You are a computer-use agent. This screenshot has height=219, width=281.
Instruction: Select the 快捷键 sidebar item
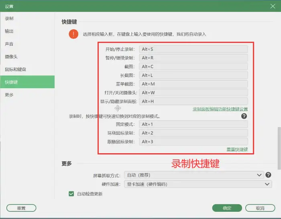(27, 82)
